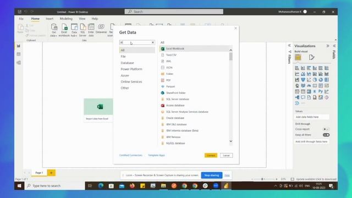Click the Import data from Excel tile
The height and width of the screenshot is (198, 352).
pyautogui.click(x=98, y=110)
